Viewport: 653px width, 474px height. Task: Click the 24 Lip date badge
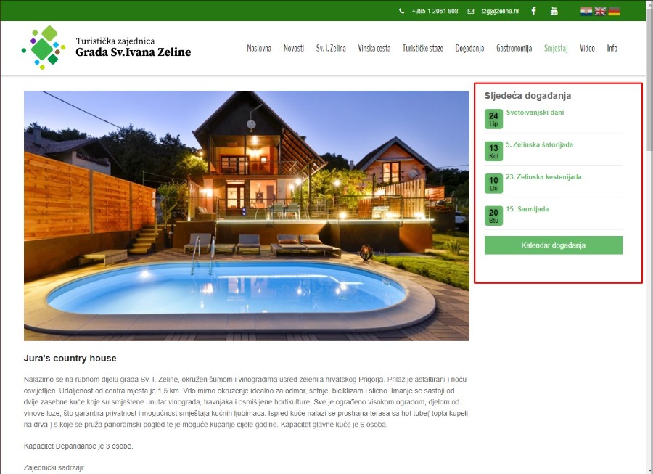[x=493, y=119]
